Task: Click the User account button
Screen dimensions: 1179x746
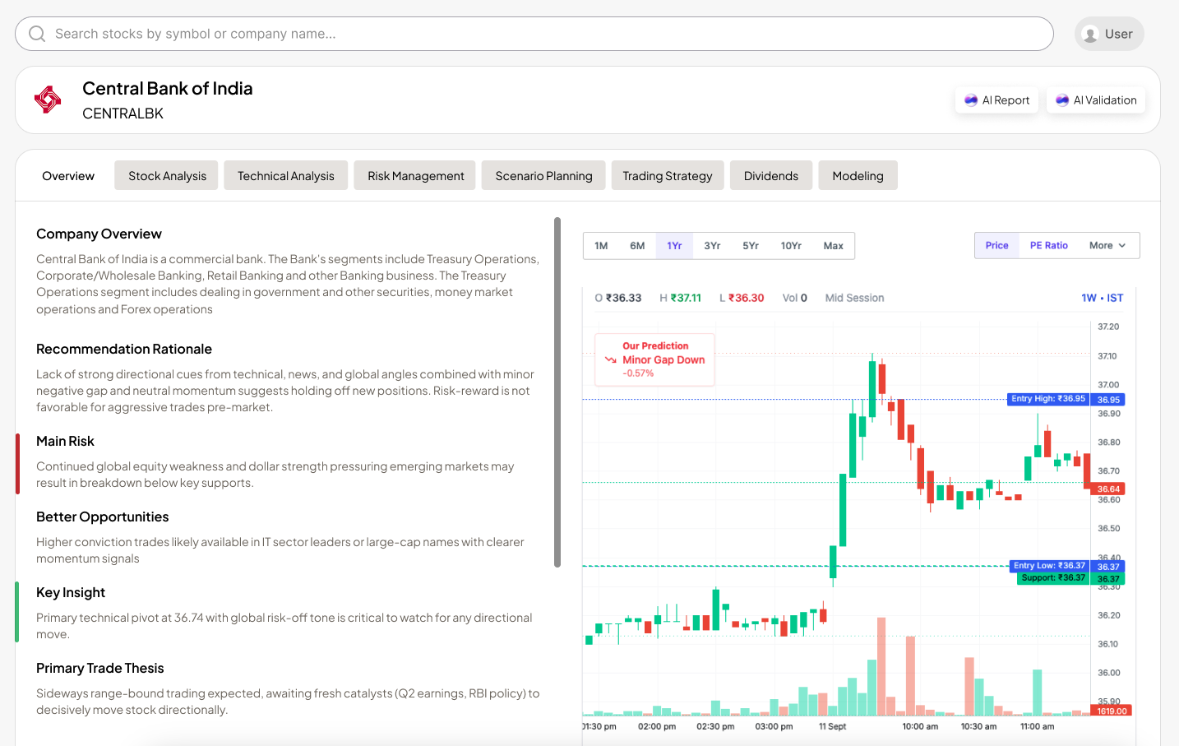Action: [x=1109, y=35]
